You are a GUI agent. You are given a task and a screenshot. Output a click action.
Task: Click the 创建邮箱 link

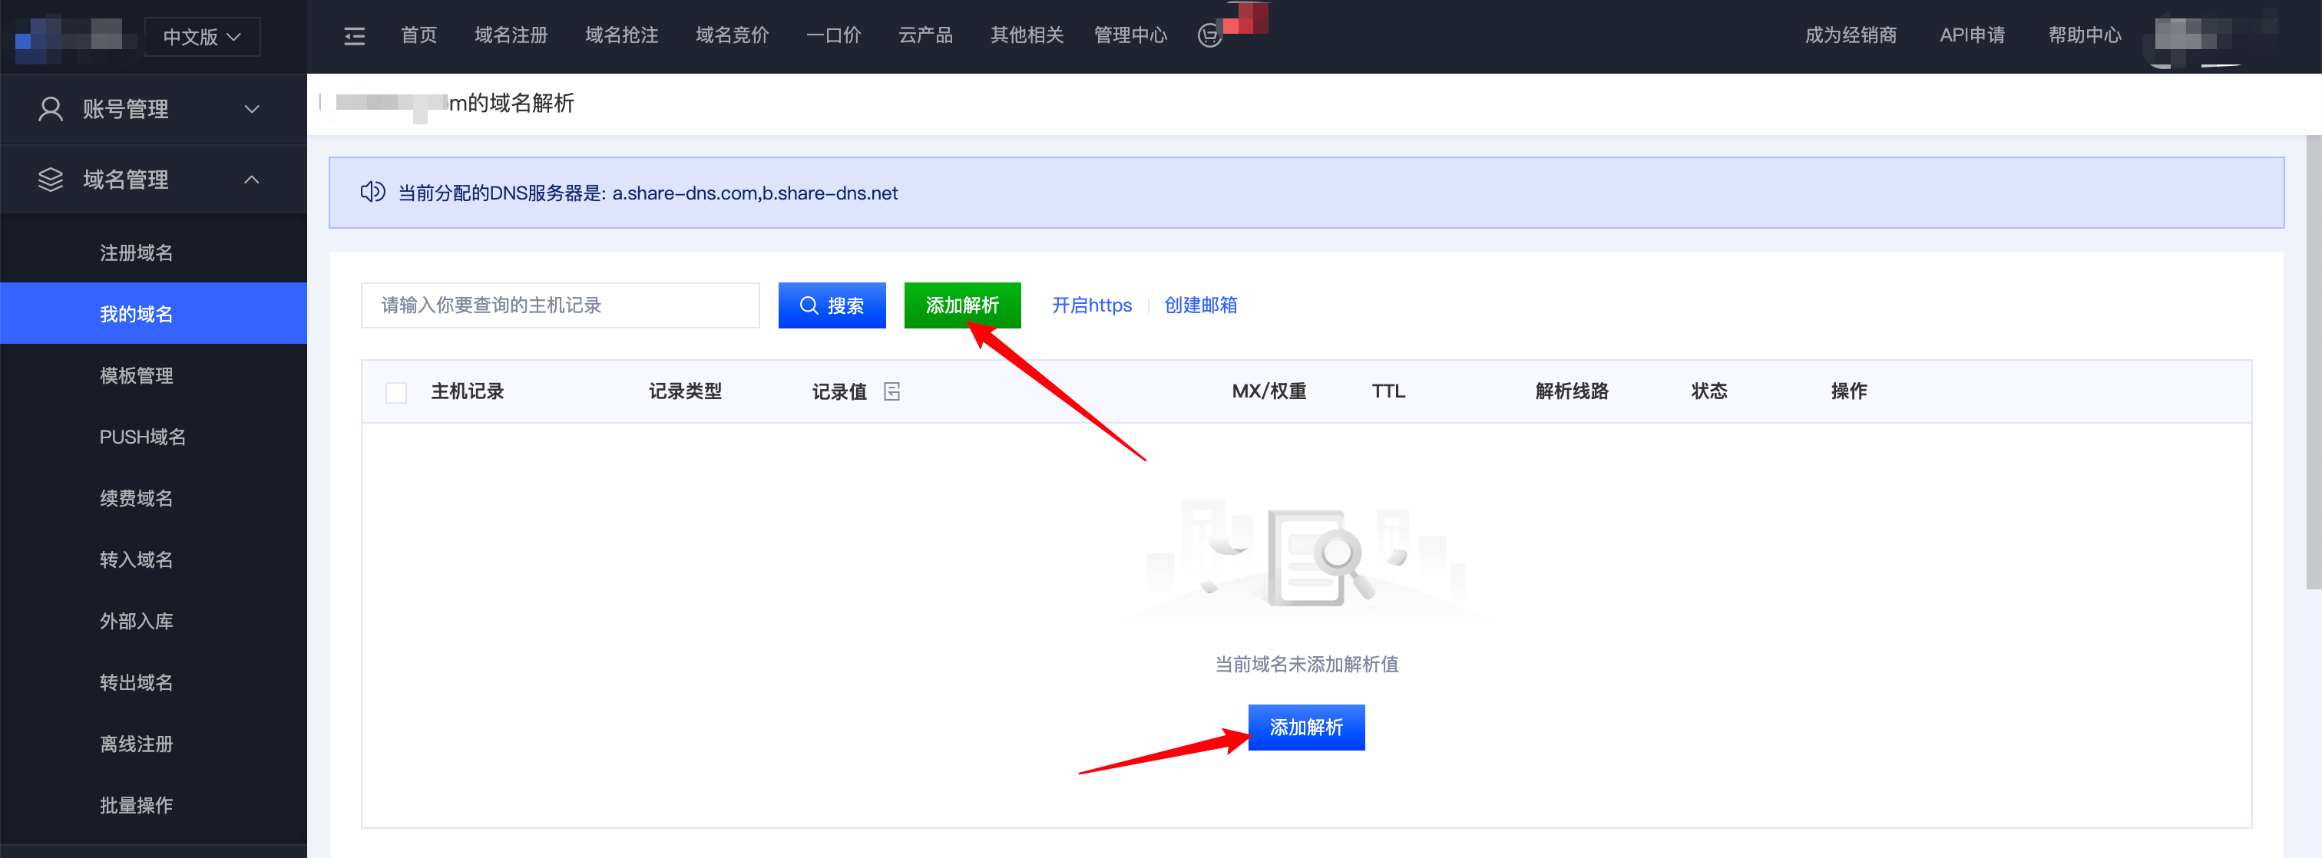pos(1199,305)
